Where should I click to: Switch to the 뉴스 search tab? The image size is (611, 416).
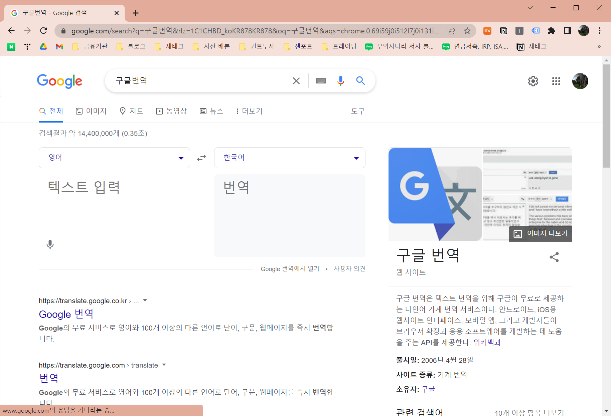click(212, 111)
